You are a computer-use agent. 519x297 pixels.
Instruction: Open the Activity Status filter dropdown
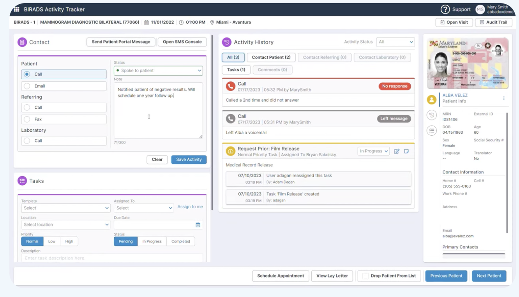click(395, 42)
